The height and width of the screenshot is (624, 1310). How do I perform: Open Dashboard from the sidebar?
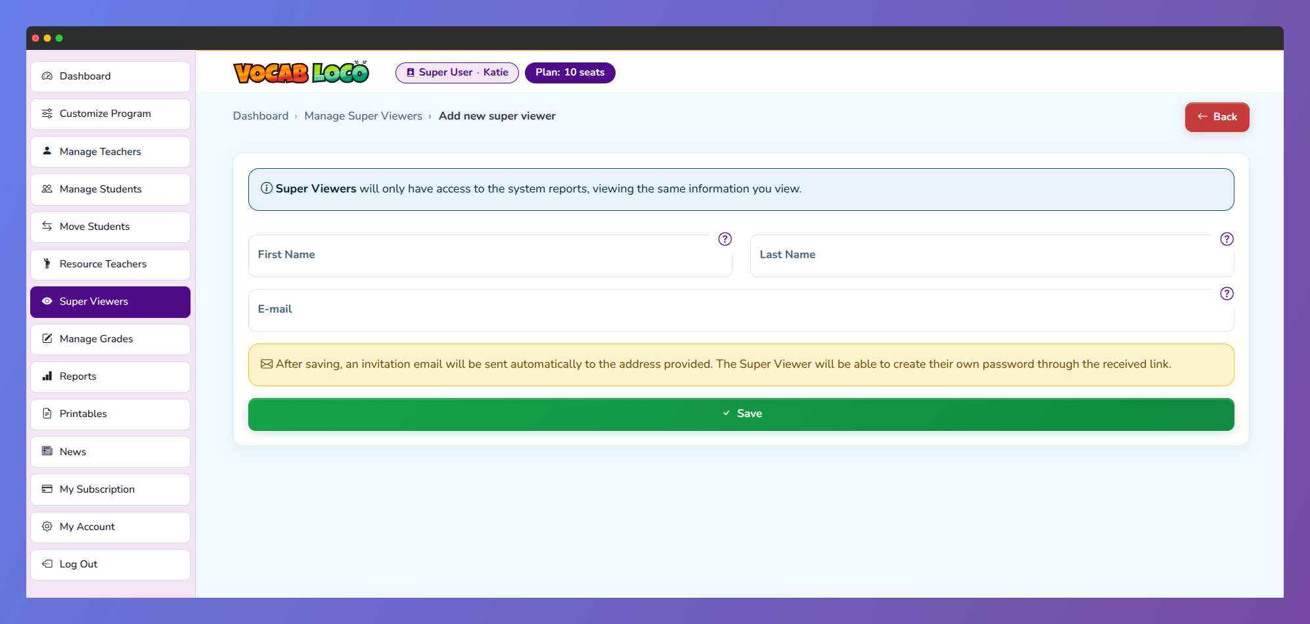110,76
